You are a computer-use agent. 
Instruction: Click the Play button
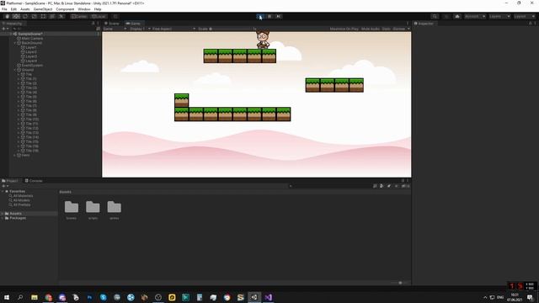click(x=260, y=17)
